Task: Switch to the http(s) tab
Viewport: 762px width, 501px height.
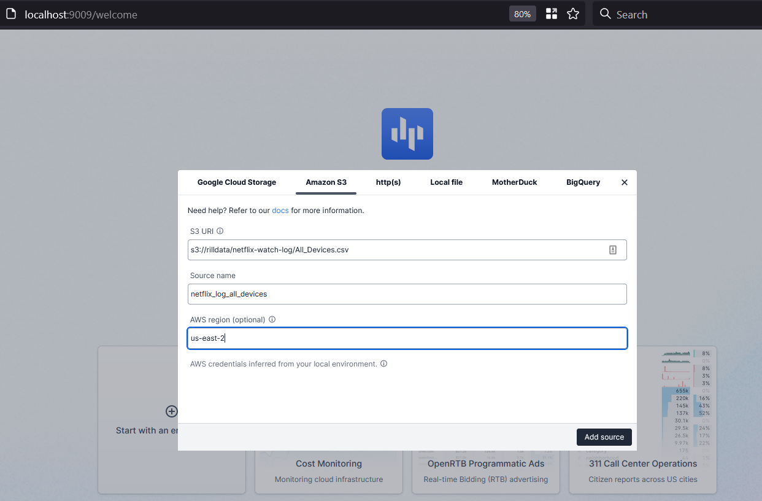Action: point(388,182)
